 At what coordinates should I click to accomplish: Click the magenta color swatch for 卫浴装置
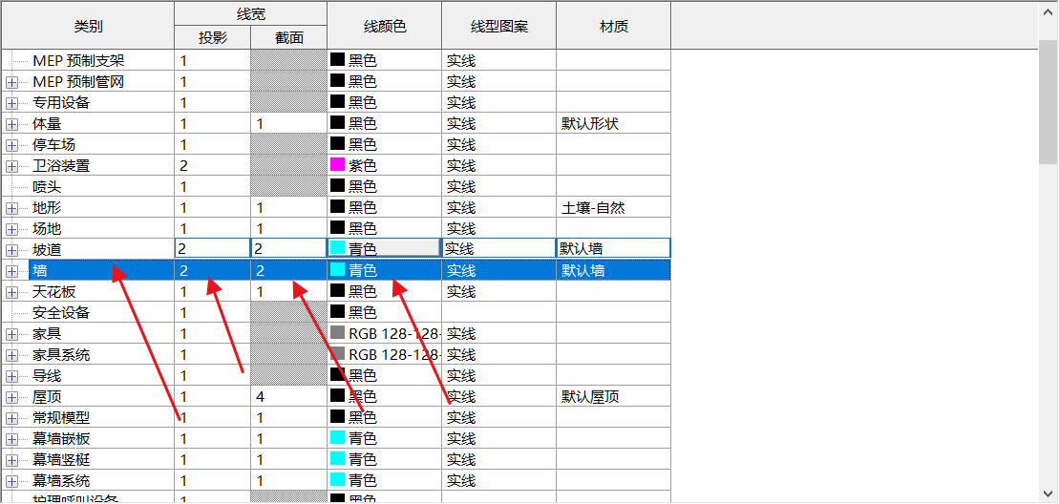click(x=338, y=165)
